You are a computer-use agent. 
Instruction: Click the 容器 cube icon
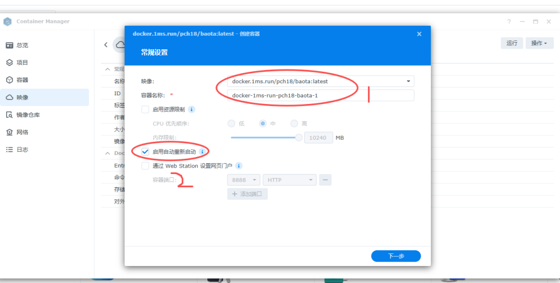tap(10, 80)
